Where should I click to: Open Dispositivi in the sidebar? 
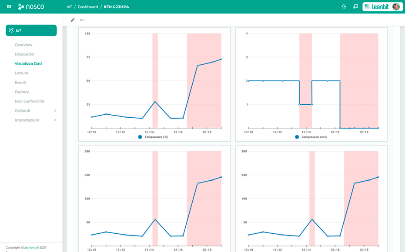(24, 54)
